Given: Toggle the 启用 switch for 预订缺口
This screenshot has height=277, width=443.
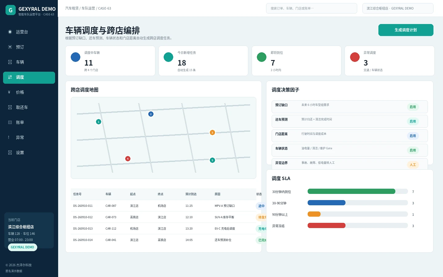Looking at the screenshot, I should (413, 107).
